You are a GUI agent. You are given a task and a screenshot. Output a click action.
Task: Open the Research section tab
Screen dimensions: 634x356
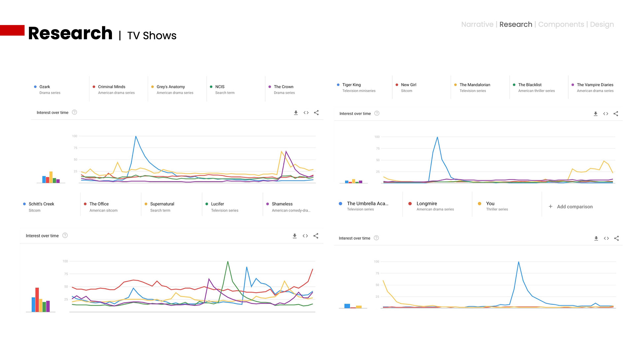coord(516,24)
